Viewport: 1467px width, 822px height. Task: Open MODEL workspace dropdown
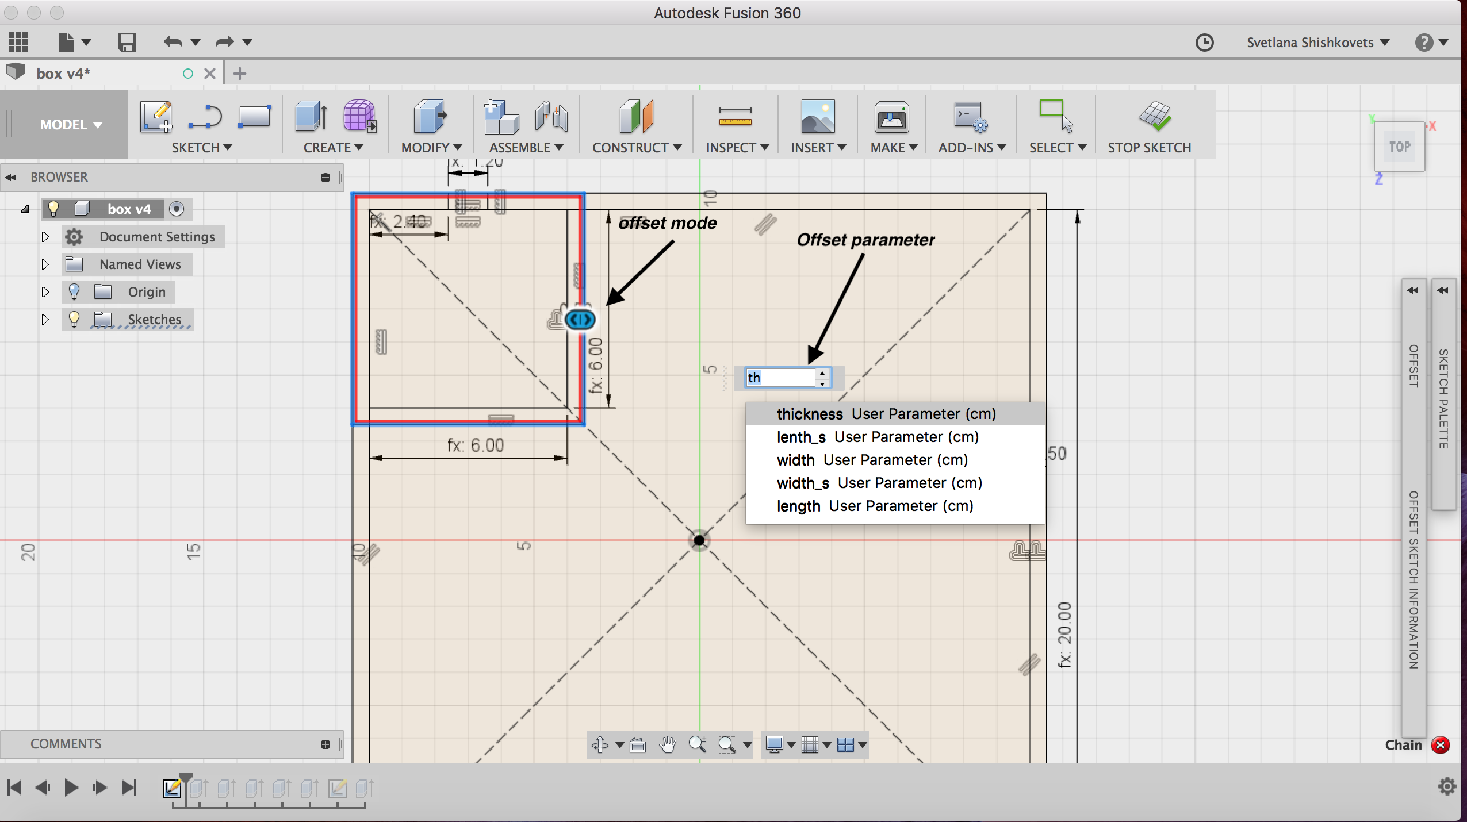71,124
